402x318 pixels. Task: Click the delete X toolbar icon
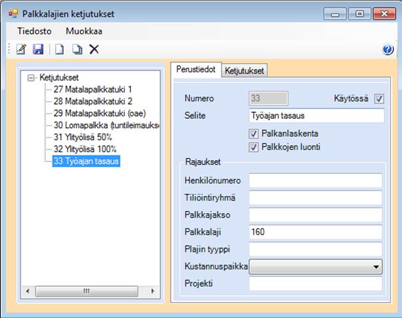point(94,49)
